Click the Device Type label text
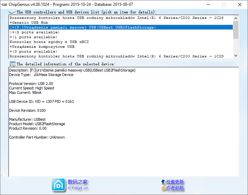 click(20, 75)
